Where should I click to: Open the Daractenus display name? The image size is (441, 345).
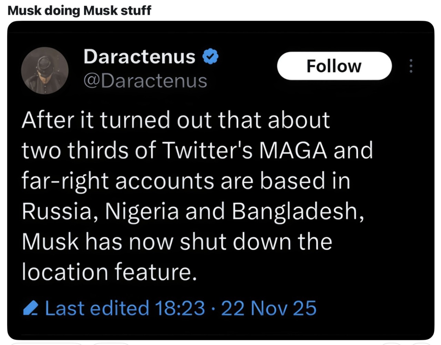(x=139, y=57)
